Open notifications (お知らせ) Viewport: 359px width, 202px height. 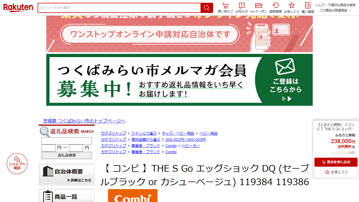tap(242, 8)
